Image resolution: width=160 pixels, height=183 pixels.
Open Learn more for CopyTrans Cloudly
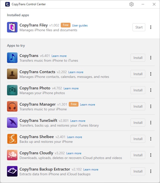[x=74, y=153]
